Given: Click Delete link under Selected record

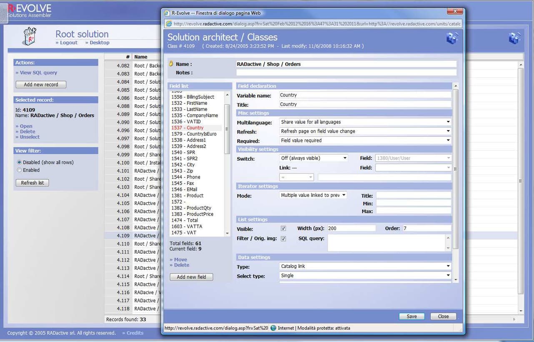Looking at the screenshot, I should [x=25, y=131].
